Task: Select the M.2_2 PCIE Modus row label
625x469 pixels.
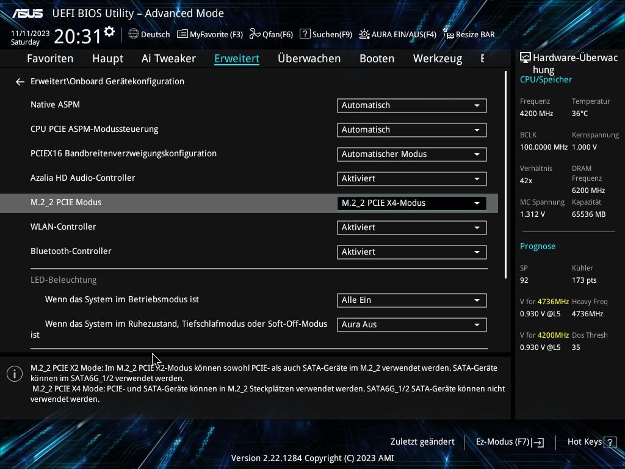Action: (x=66, y=202)
